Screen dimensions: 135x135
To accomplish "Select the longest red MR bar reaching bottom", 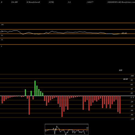I will tap(62, 106).
